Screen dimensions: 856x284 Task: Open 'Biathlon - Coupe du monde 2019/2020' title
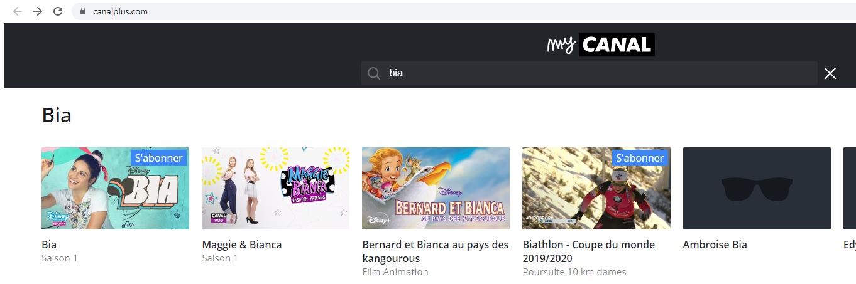(x=589, y=251)
